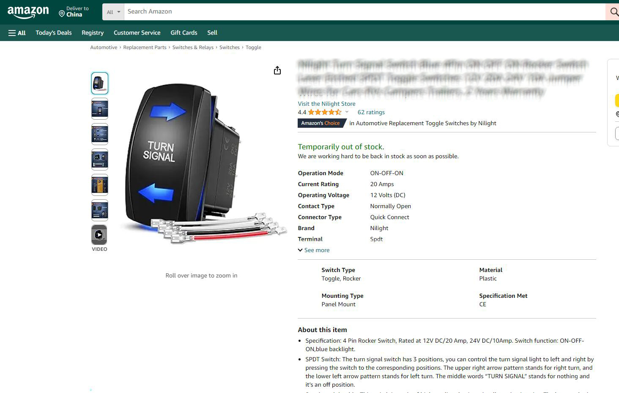Image resolution: width=619 pixels, height=393 pixels.
Task: Click the Deliver to China location pin
Action: coord(62,13)
